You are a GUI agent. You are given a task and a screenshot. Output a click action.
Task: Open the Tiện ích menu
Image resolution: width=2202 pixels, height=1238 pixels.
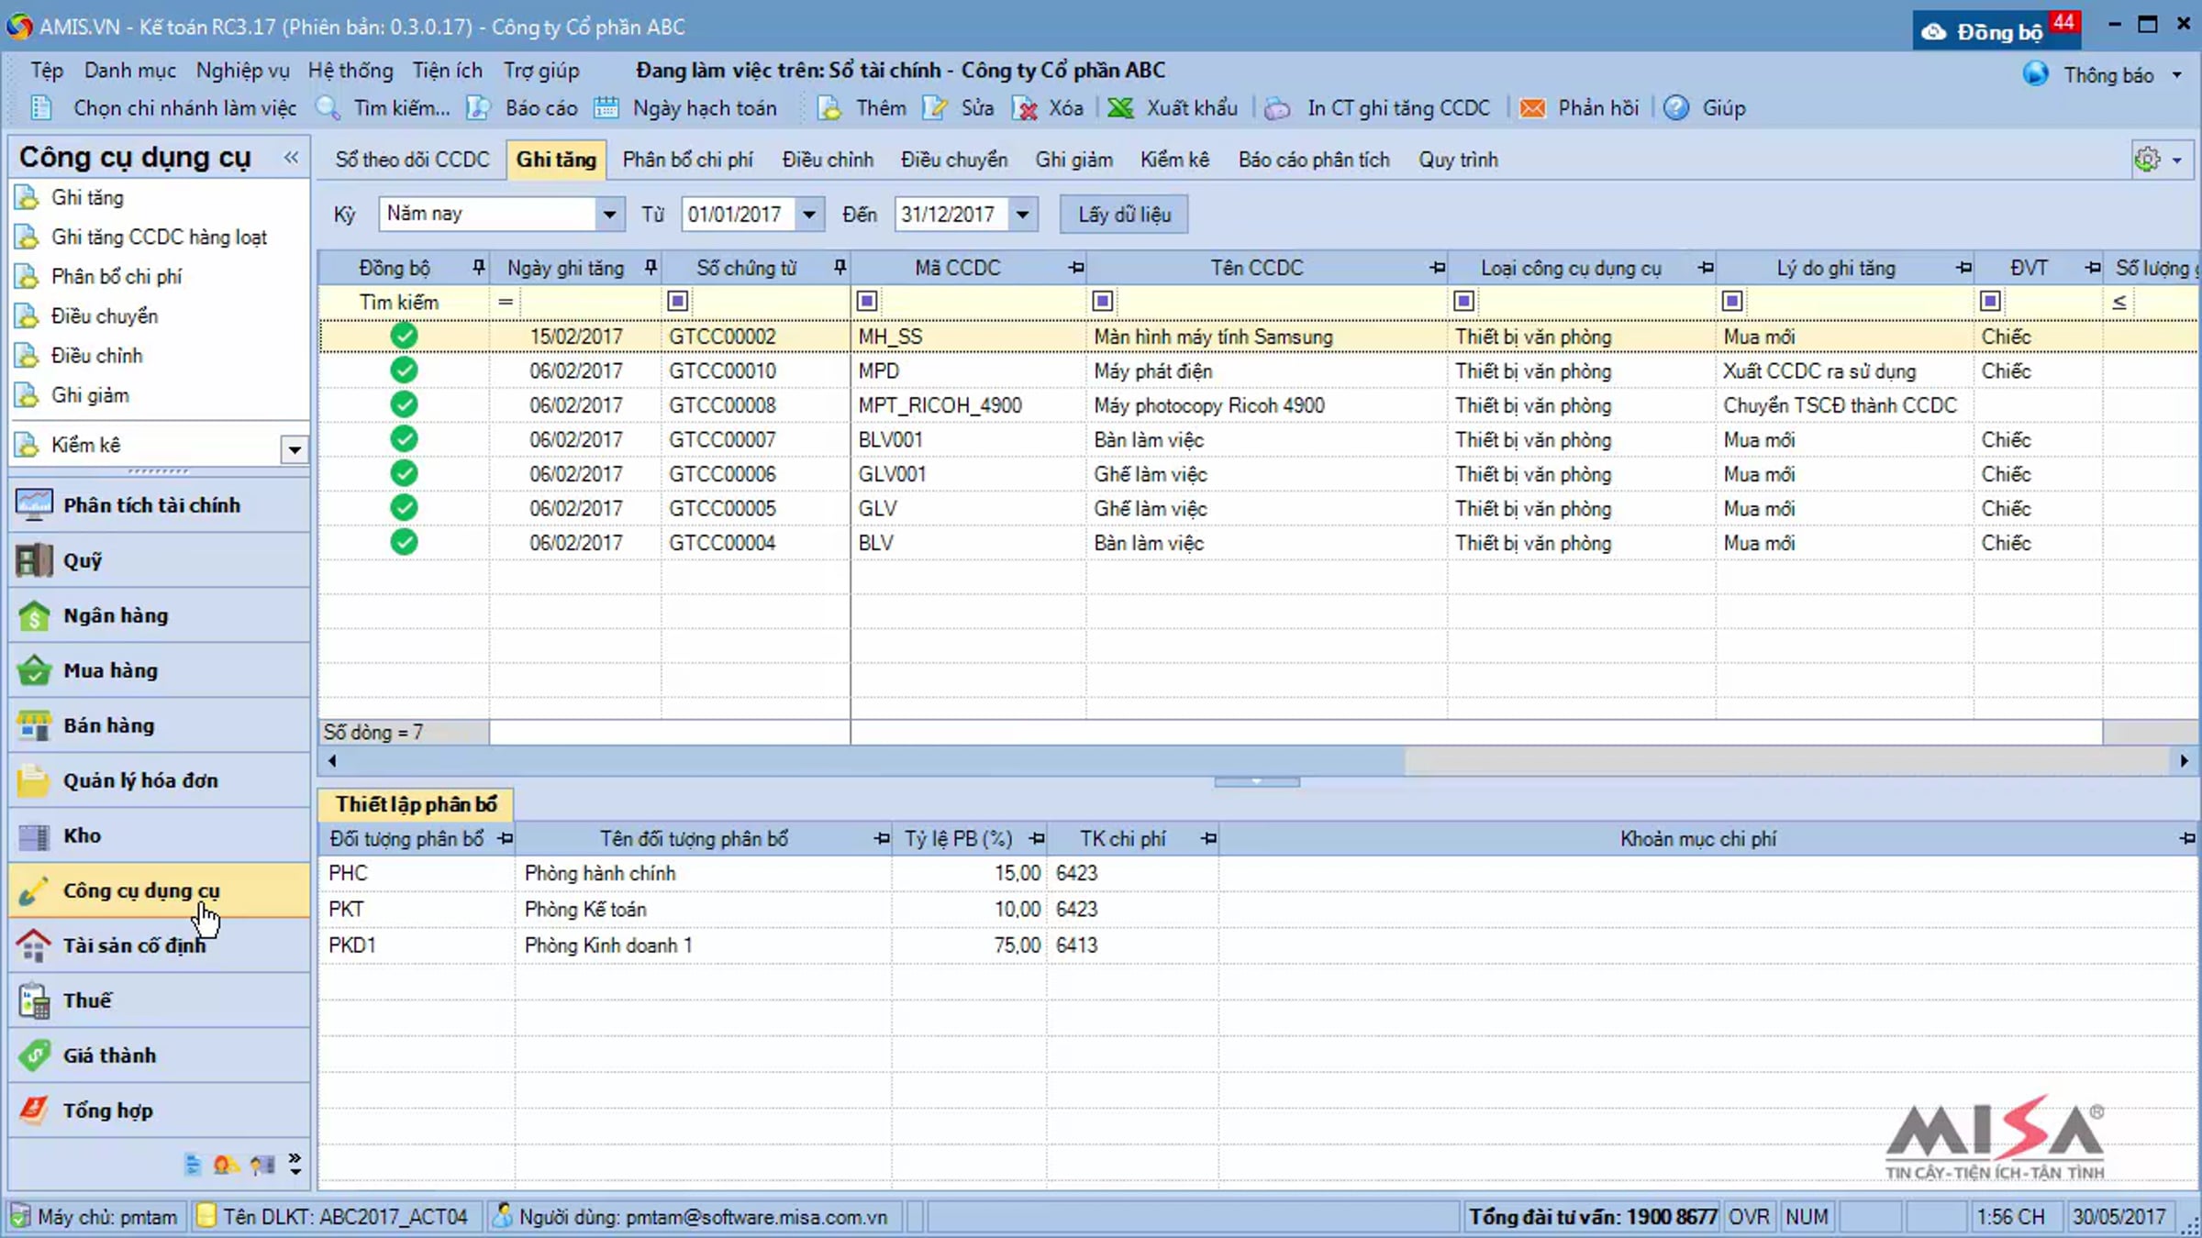pos(447,71)
